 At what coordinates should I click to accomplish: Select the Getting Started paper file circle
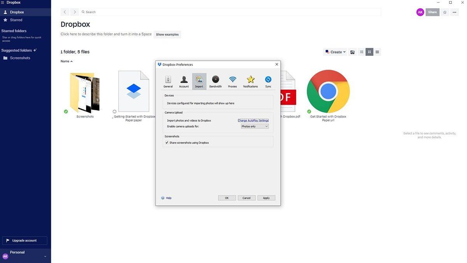(x=114, y=111)
